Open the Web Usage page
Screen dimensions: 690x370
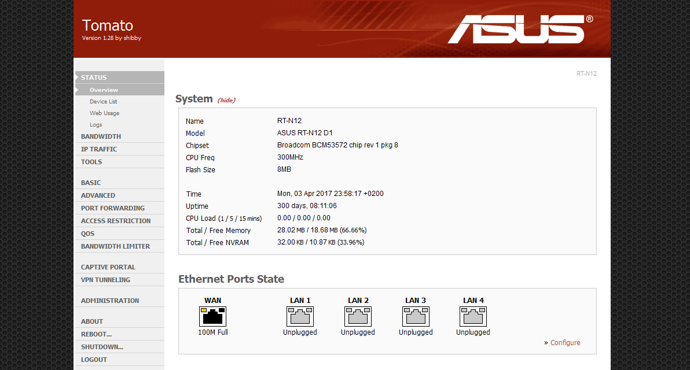(104, 113)
